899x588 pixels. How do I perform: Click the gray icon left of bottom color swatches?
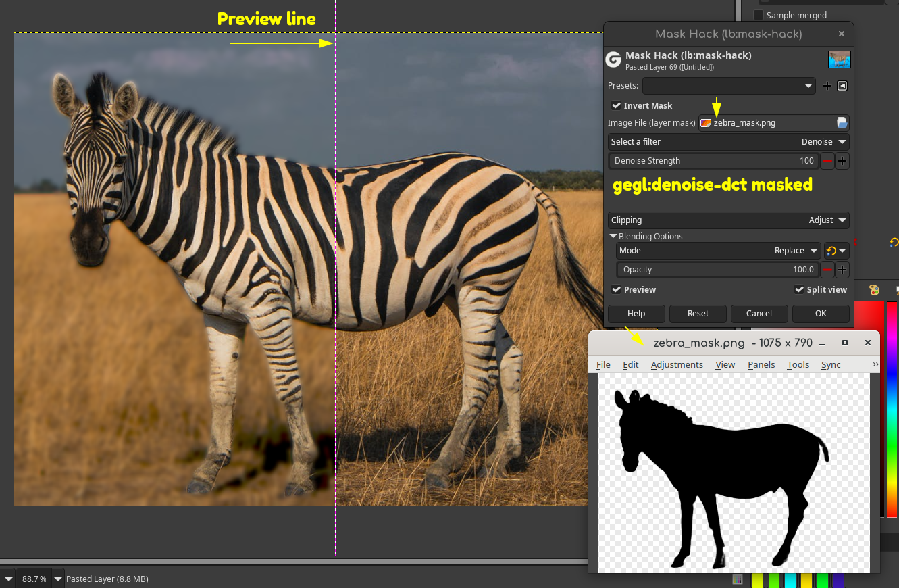pyautogui.click(x=738, y=579)
